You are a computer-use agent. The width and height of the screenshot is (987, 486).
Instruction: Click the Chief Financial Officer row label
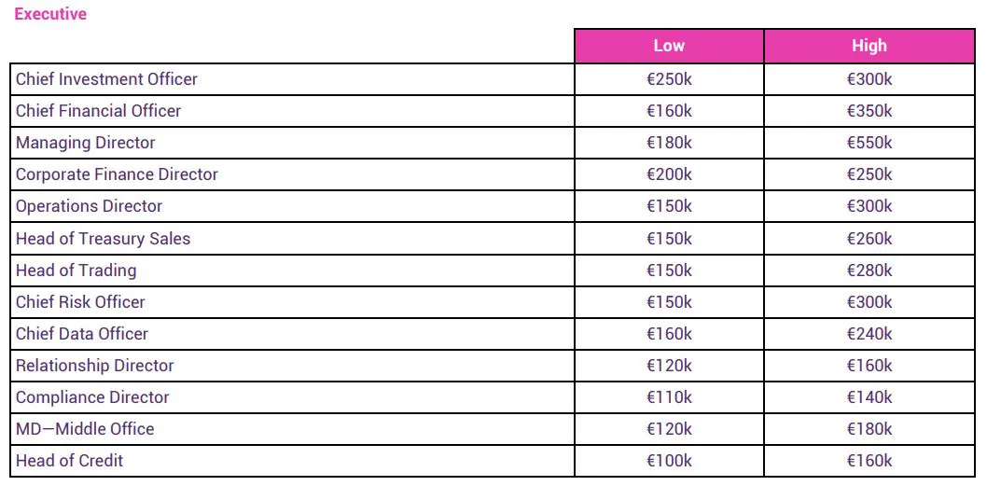click(98, 111)
